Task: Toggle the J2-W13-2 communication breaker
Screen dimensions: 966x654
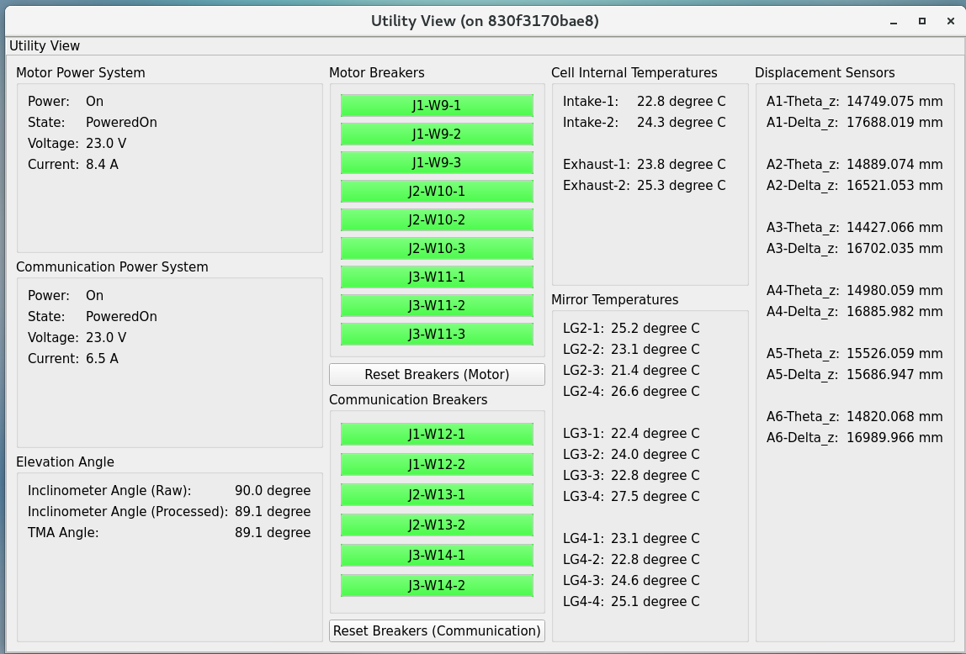Action: pos(437,525)
